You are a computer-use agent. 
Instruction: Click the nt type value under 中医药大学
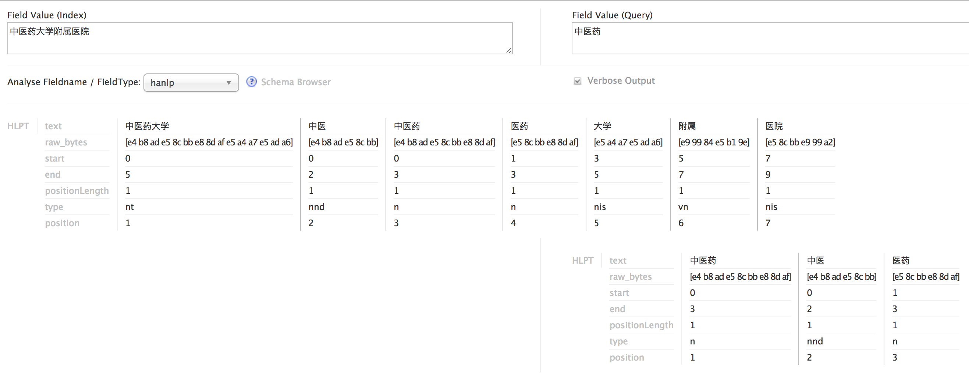tap(129, 207)
